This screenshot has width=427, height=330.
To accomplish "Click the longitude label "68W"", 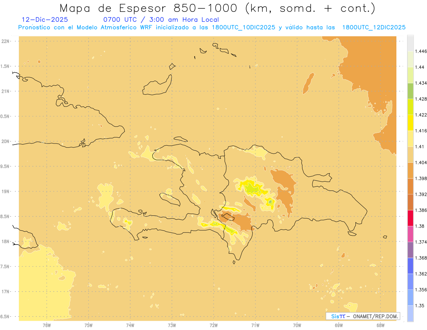I will click(x=380, y=325).
